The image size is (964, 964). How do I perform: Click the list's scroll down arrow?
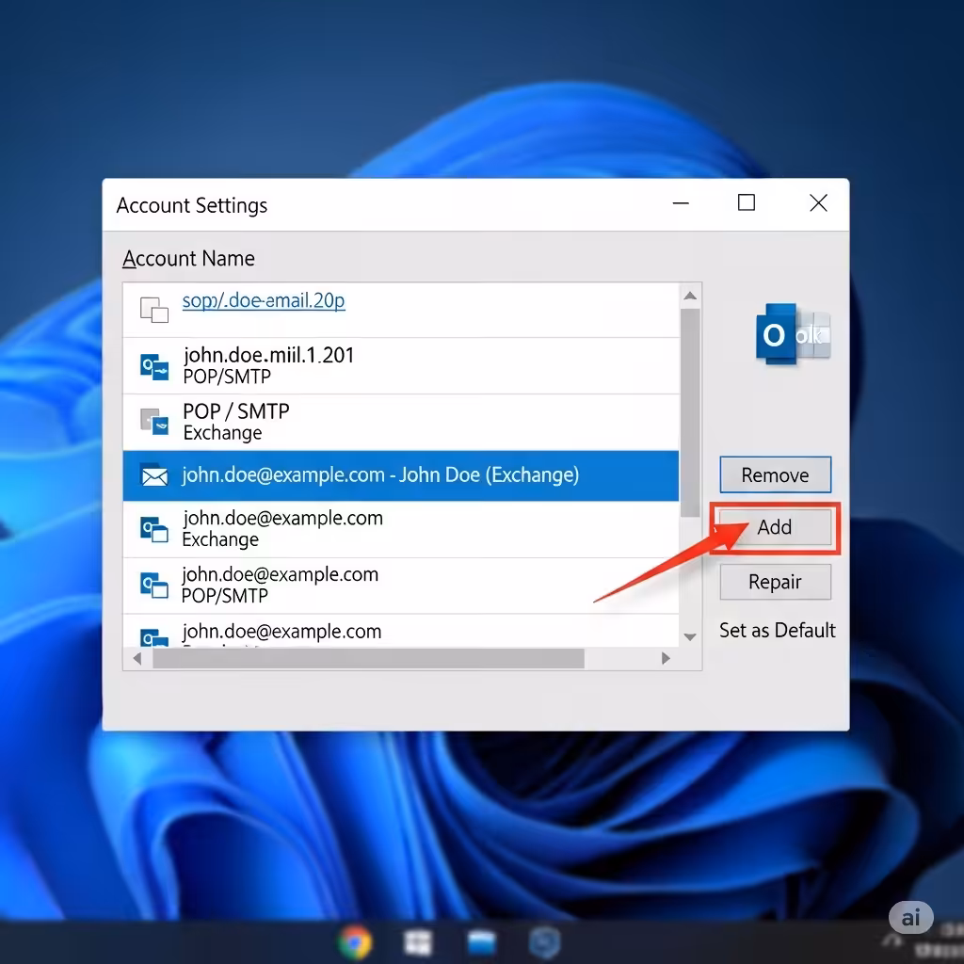click(690, 637)
